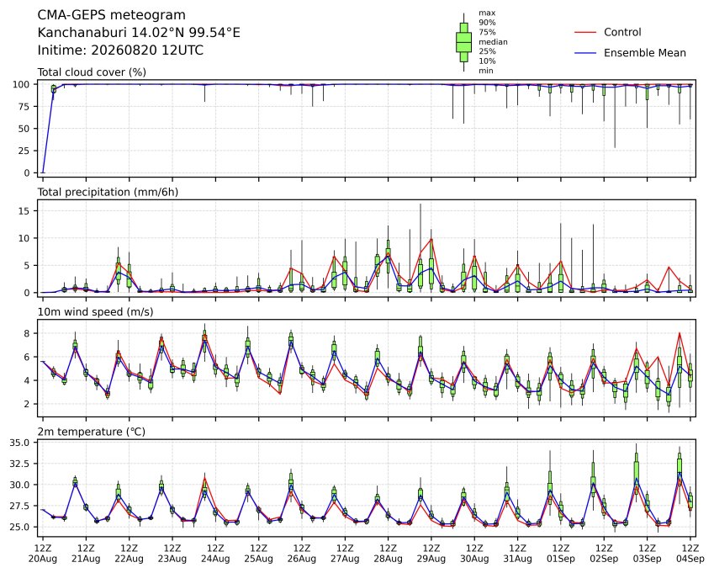Click the '10m wind speed (m/s)' panel title
The height and width of the screenshot is (573, 714).
tap(95, 312)
